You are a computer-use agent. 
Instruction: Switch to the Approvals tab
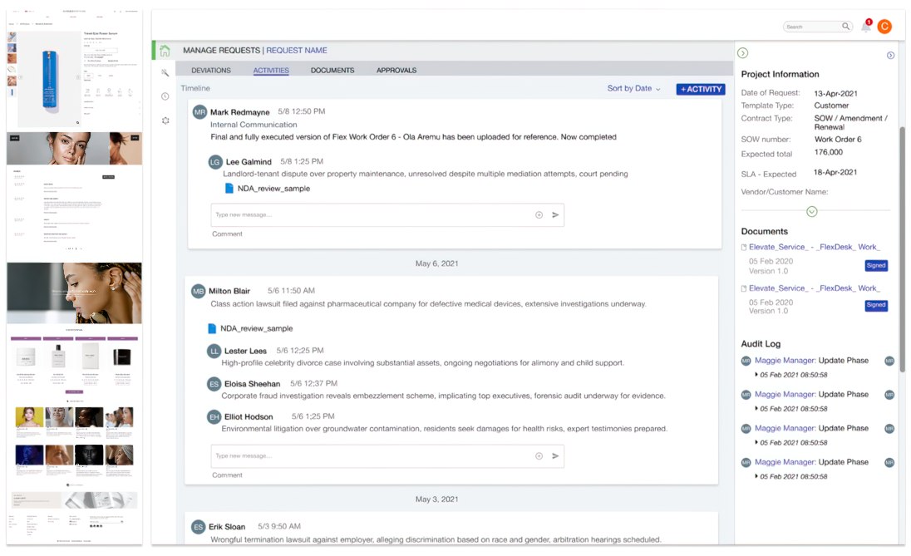396,71
